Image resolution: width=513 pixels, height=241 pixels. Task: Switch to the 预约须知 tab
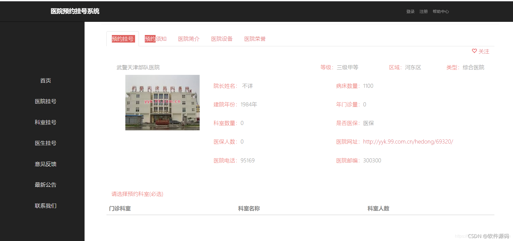click(156, 39)
